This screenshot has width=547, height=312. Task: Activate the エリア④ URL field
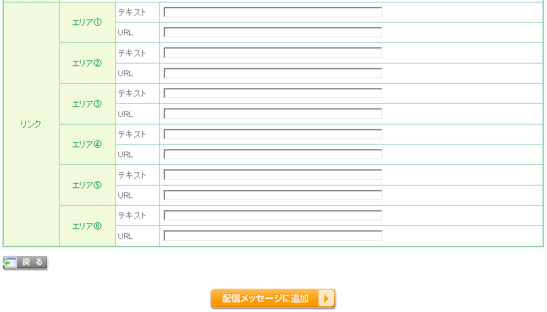point(273,155)
